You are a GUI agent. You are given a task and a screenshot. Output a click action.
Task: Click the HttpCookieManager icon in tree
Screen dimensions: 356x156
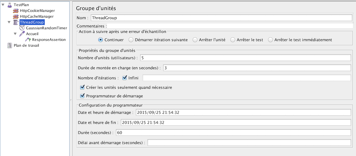click(16, 11)
